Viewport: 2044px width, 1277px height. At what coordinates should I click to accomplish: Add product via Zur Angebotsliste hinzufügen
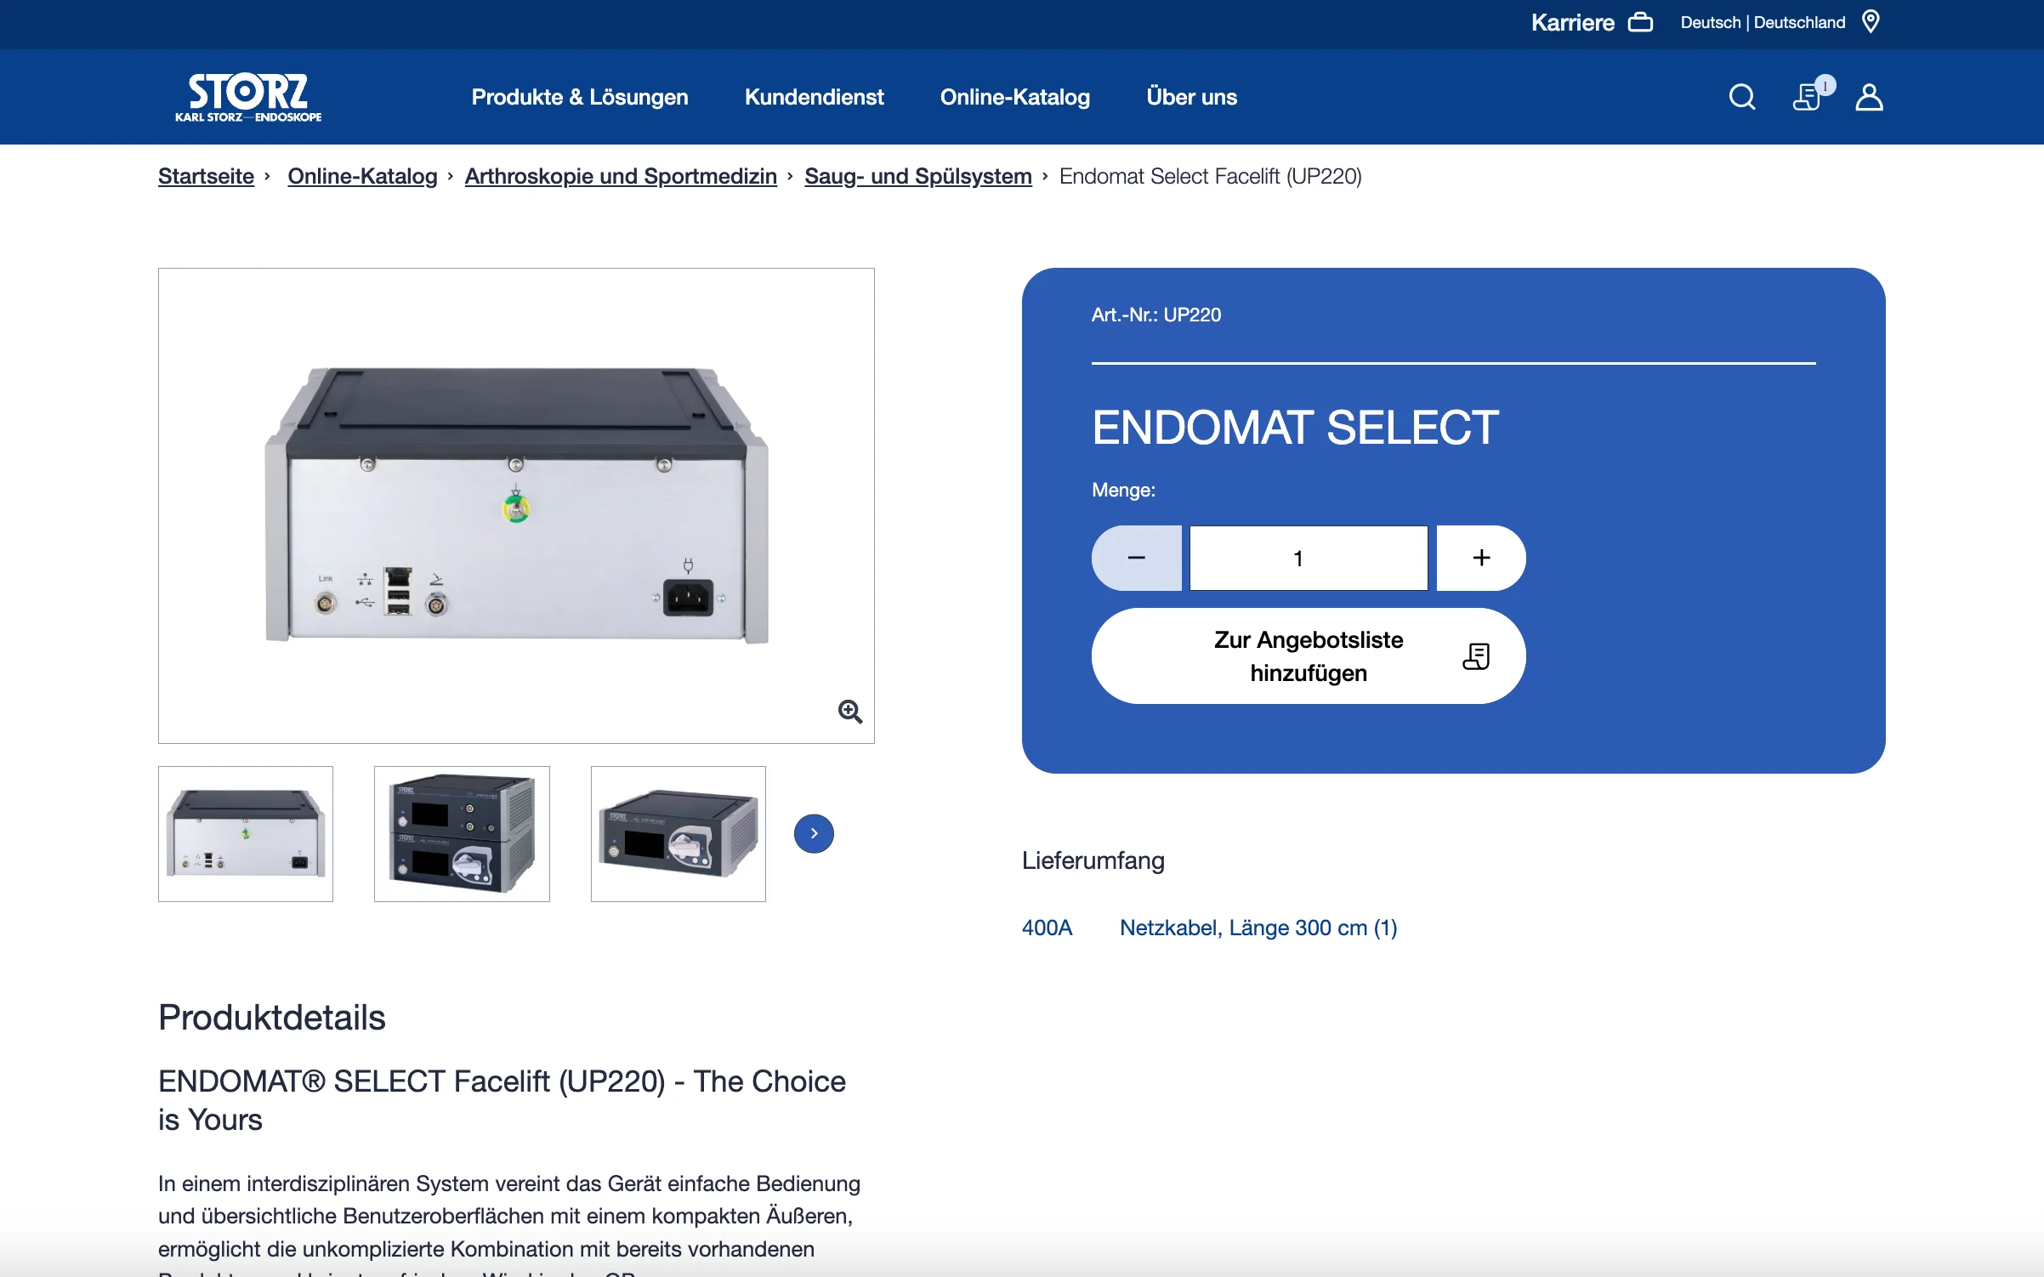coord(1309,656)
